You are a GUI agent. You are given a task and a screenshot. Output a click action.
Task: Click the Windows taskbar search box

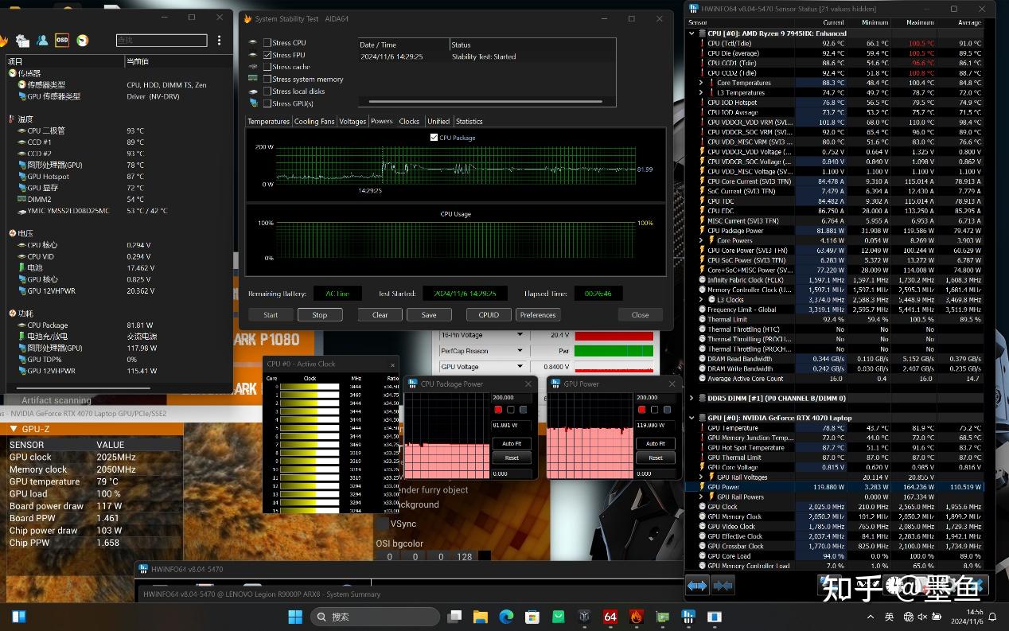point(375,617)
